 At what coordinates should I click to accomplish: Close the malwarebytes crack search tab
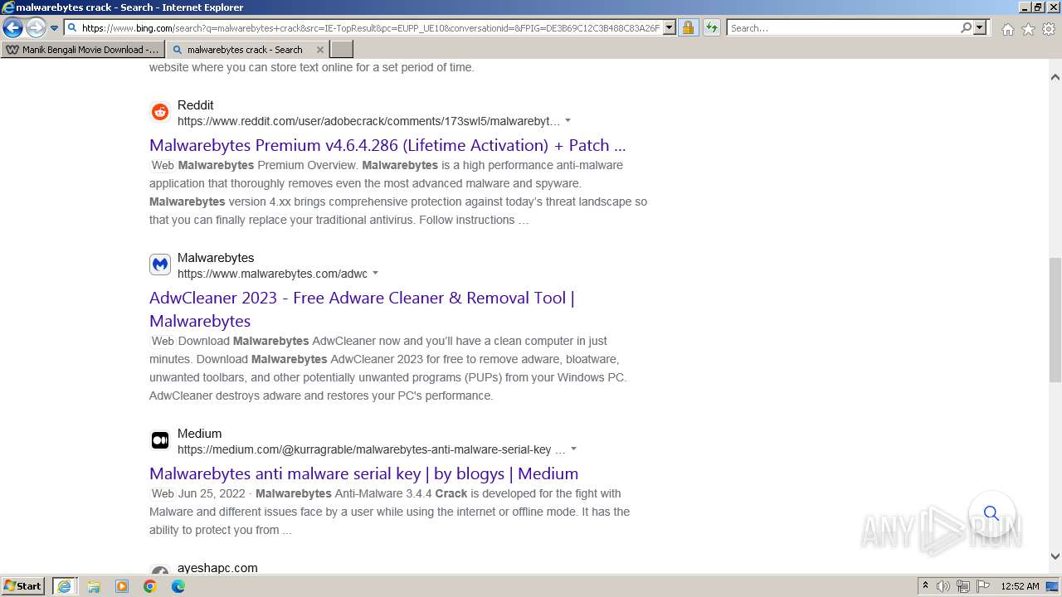click(x=320, y=50)
